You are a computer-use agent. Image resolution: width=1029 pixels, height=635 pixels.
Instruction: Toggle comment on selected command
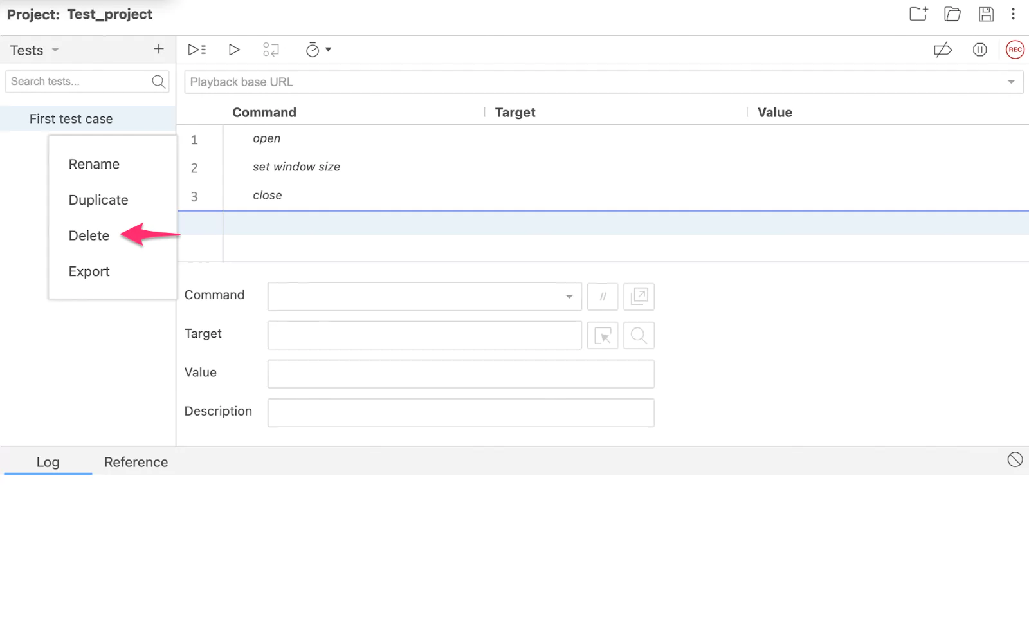[602, 297]
